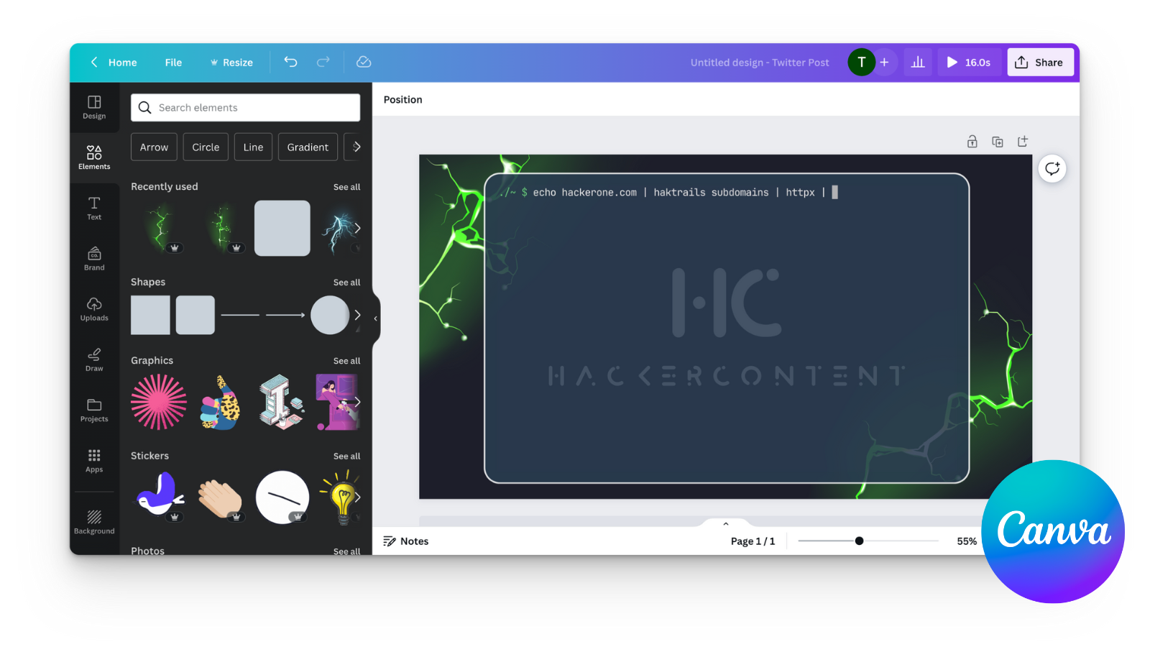See all Shapes
This screenshot has height=647, width=1150.
tap(346, 283)
